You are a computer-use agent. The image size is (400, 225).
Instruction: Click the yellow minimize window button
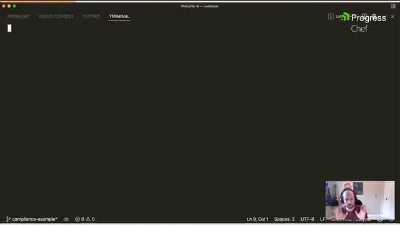pyautogui.click(x=9, y=6)
